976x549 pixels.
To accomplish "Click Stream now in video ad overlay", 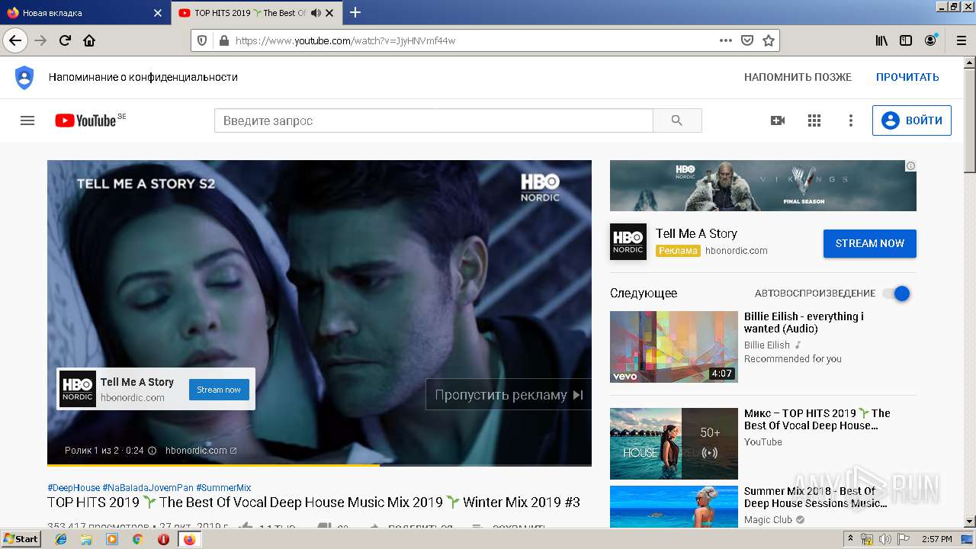I will [219, 390].
